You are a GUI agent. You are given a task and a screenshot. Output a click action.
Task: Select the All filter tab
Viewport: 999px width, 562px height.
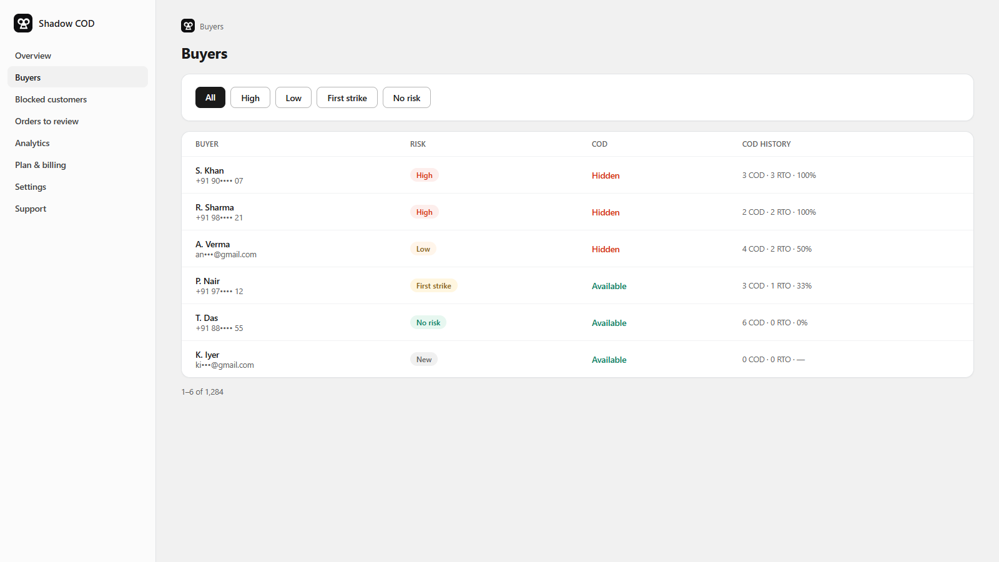tap(210, 97)
